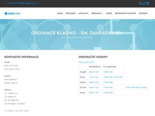Click the Petra Šperková nurse name
The height and width of the screenshot is (116, 155).
11,79
